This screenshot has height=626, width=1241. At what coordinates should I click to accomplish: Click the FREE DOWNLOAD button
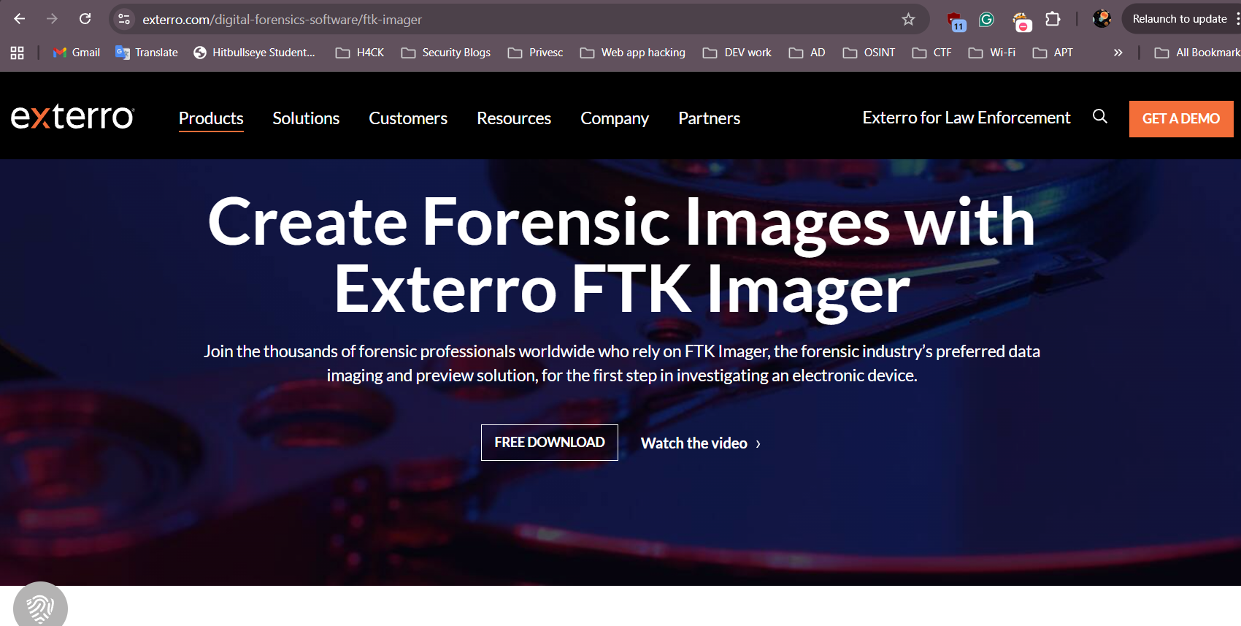click(550, 443)
